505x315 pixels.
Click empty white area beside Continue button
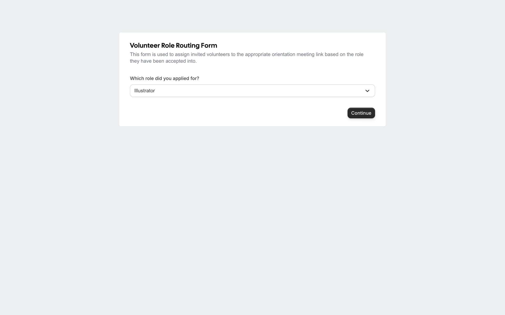237,113
